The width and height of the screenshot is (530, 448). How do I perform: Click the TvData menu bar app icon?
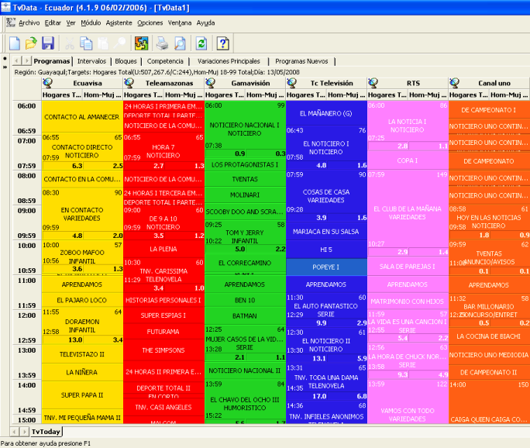[x=11, y=22]
